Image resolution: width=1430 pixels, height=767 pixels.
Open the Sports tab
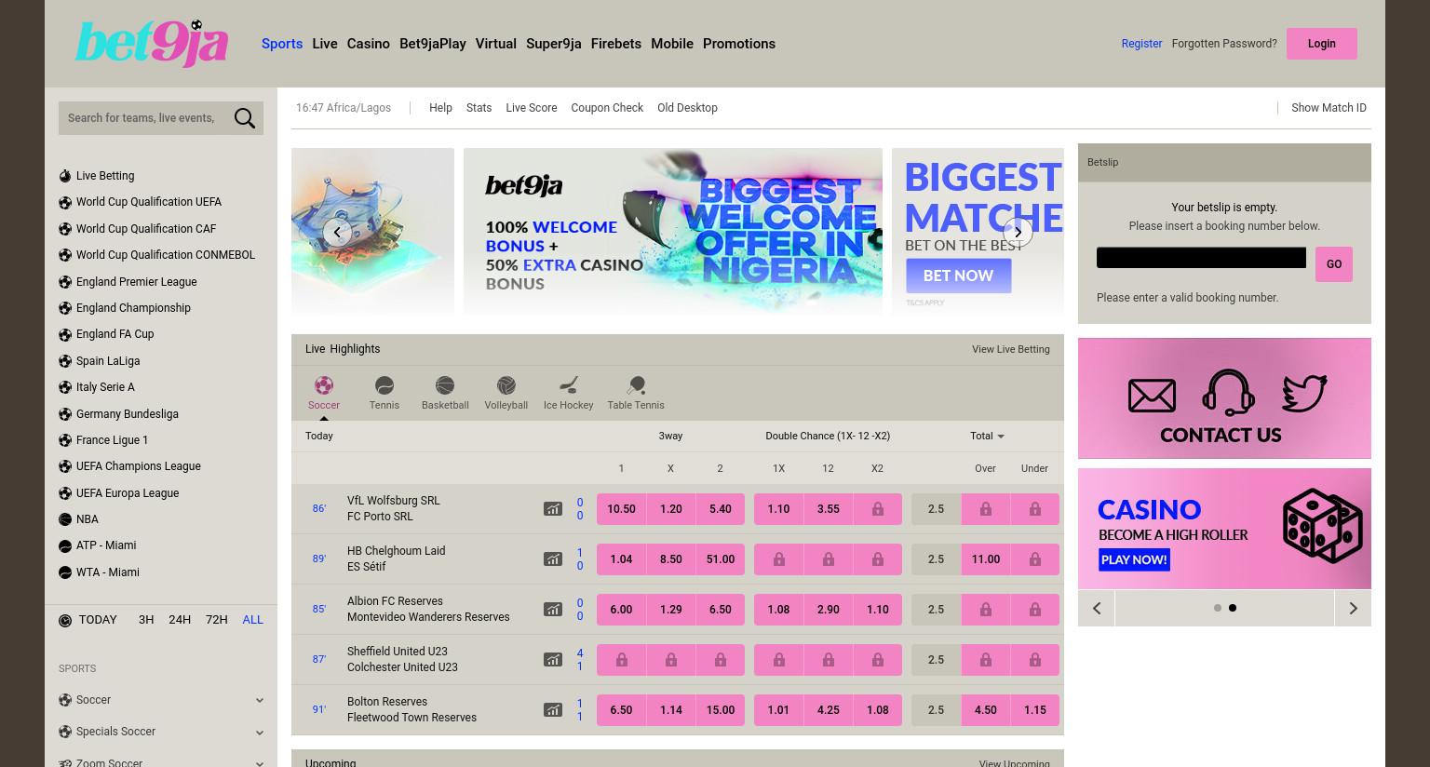coord(282,44)
